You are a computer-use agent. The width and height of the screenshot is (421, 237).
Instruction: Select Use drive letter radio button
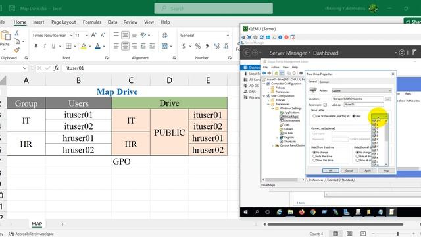click(354, 116)
